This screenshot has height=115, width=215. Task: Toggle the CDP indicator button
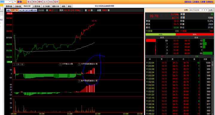point(35,10)
